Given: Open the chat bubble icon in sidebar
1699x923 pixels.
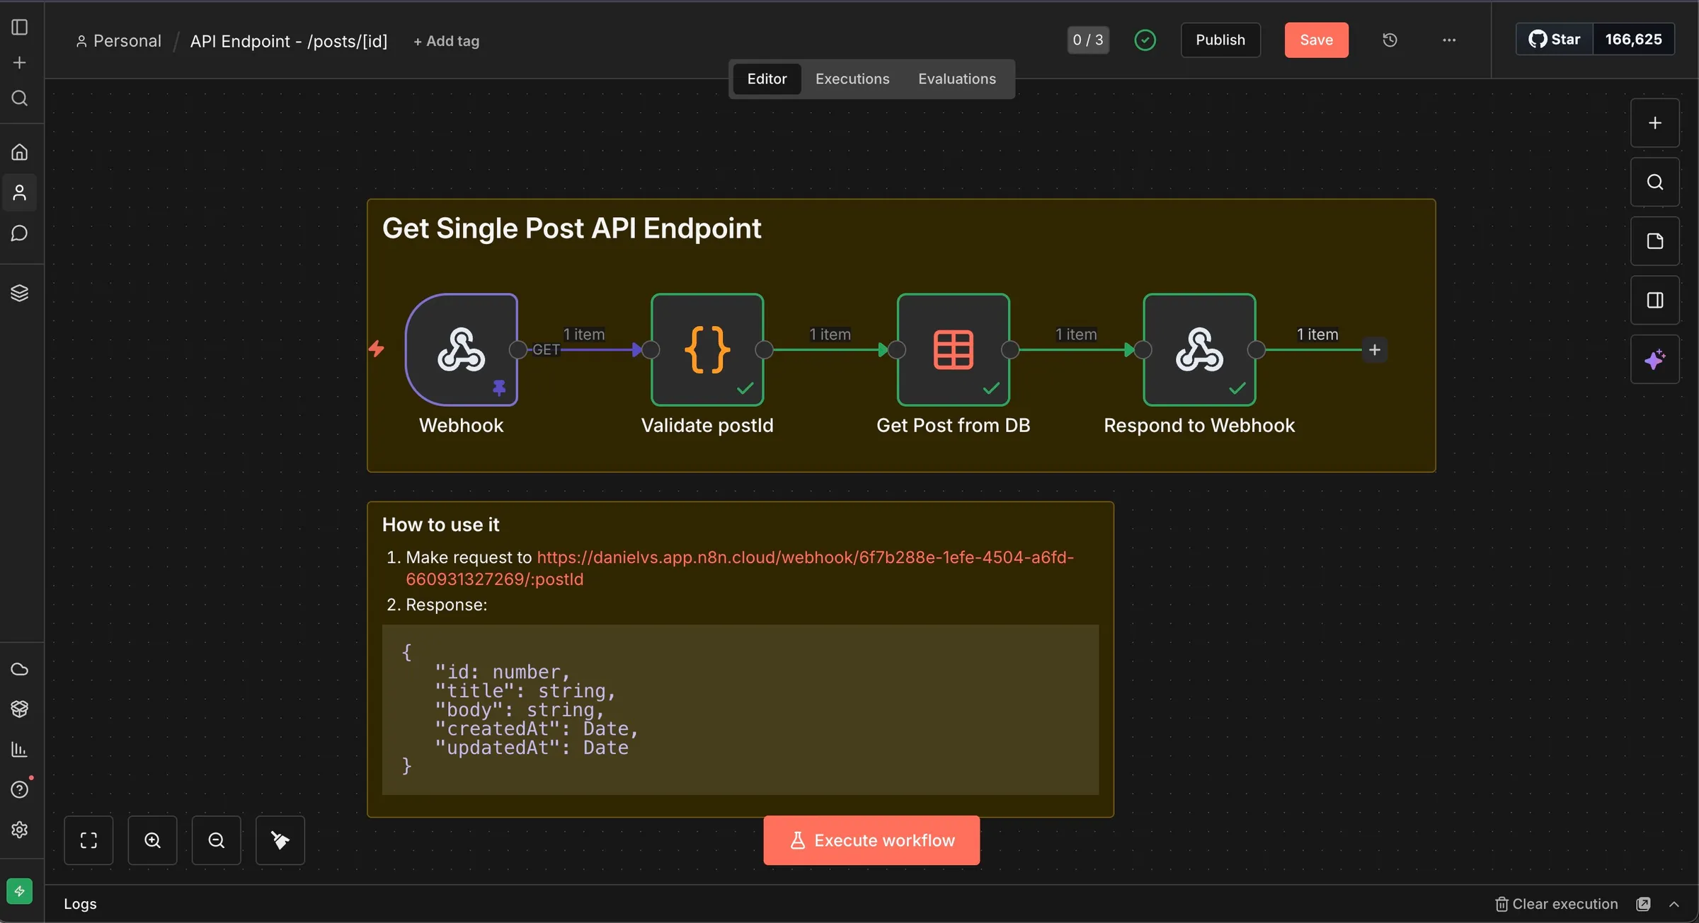Looking at the screenshot, I should pos(20,233).
